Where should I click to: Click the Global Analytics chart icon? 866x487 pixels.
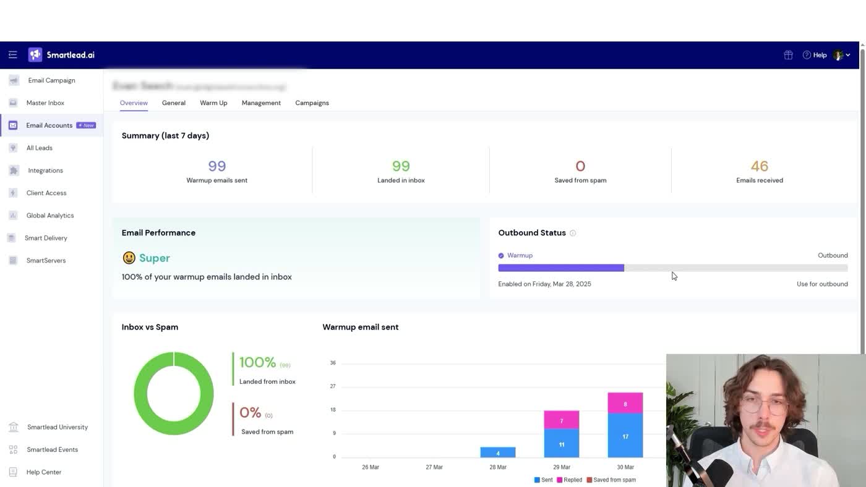coord(13,216)
